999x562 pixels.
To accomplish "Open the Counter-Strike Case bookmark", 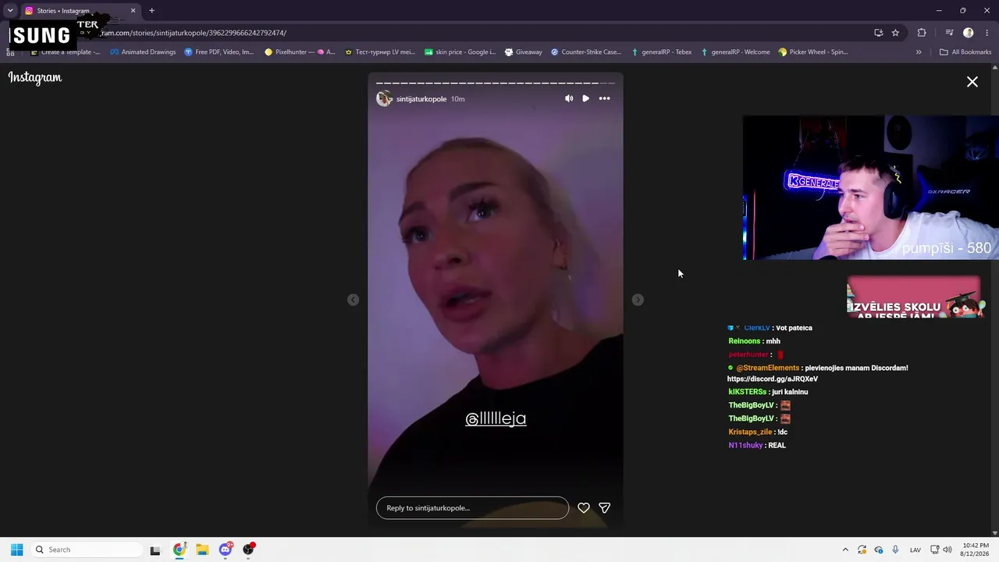I will click(586, 52).
